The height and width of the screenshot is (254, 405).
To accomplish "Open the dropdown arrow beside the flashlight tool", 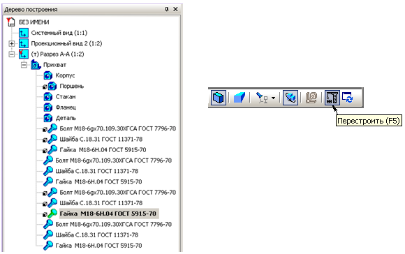I will 273,98.
